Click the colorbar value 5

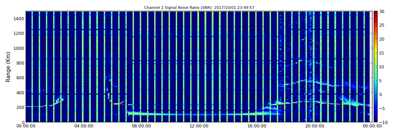tap(380, 81)
